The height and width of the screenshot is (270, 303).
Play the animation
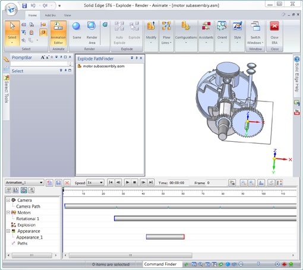point(127,182)
